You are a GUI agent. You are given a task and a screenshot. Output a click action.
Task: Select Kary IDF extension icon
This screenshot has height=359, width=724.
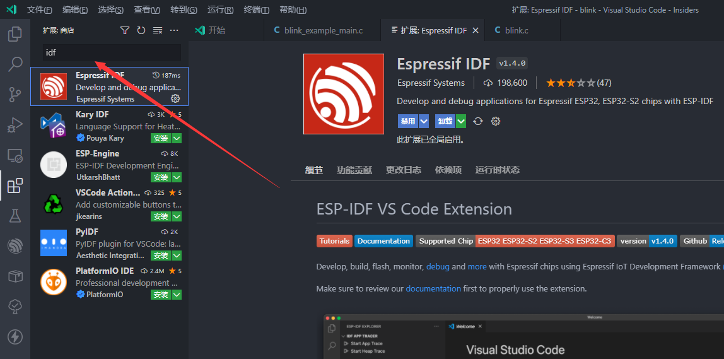click(x=54, y=125)
